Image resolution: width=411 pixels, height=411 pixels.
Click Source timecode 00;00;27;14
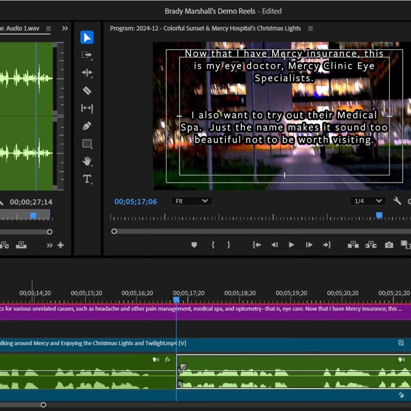31,202
